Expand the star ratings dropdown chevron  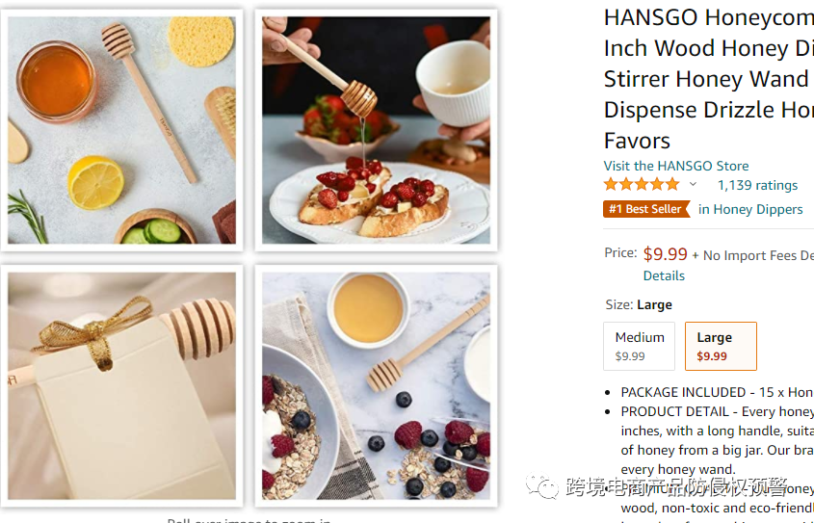tap(693, 184)
